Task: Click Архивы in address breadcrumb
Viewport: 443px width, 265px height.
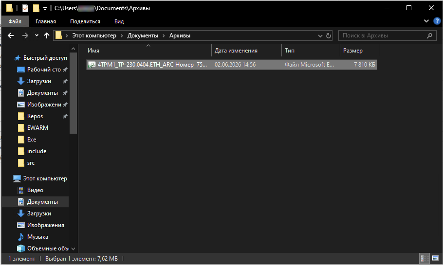Action: pyautogui.click(x=180, y=35)
